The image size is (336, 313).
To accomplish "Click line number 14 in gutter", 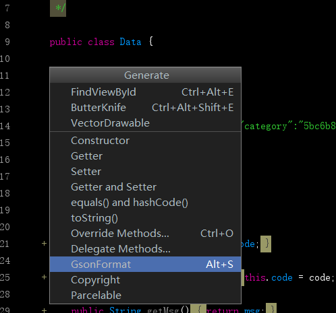I will 5,126.
